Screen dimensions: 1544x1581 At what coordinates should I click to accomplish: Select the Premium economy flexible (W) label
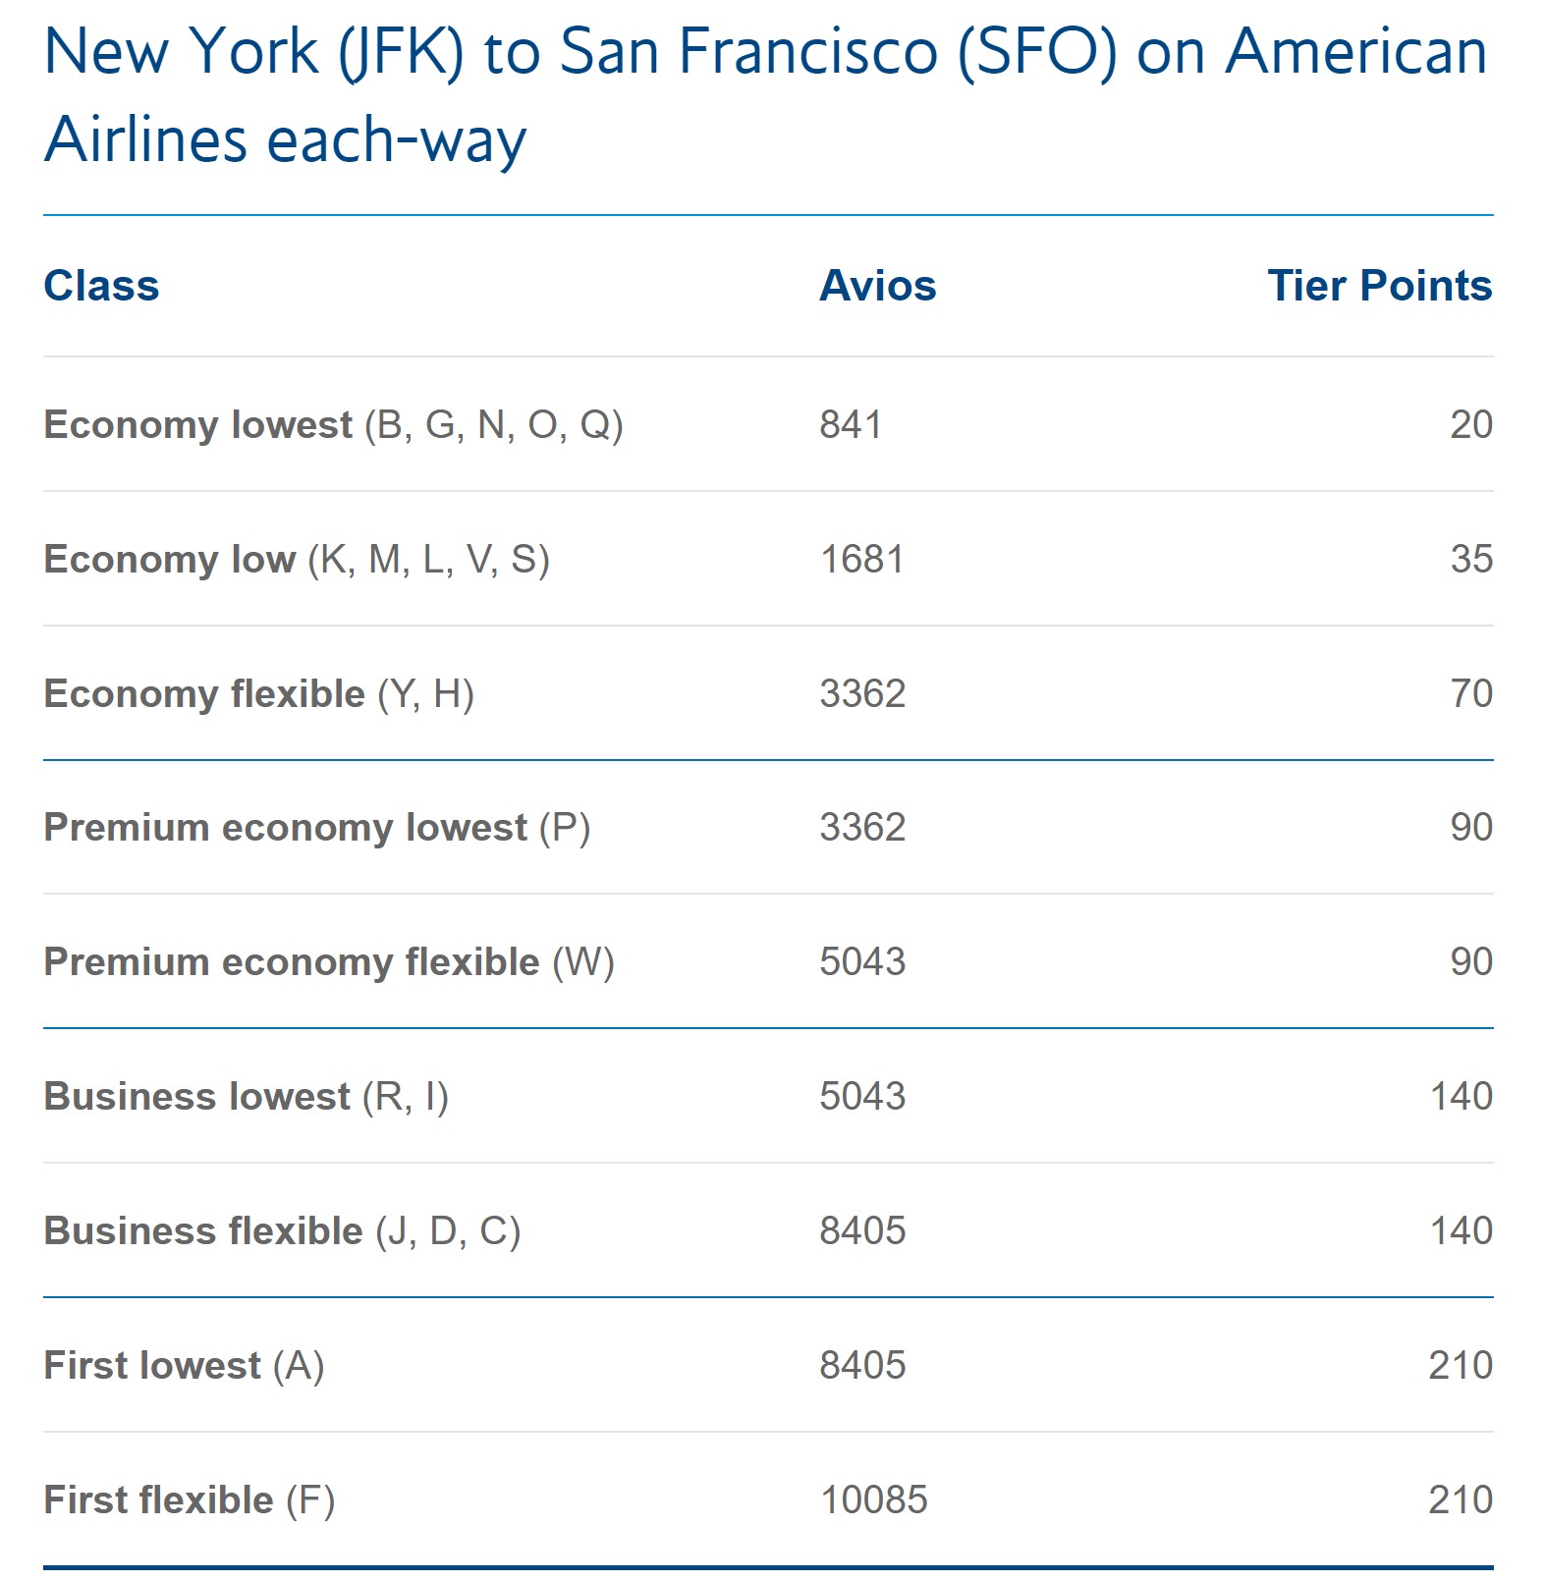pyautogui.click(x=329, y=962)
